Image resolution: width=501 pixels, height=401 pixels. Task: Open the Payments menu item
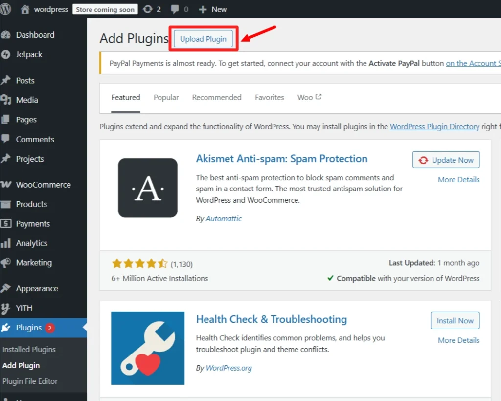[33, 224]
